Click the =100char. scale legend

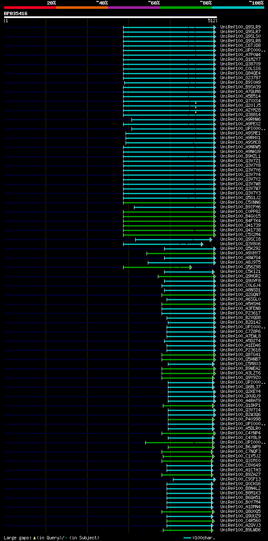tap(199, 538)
